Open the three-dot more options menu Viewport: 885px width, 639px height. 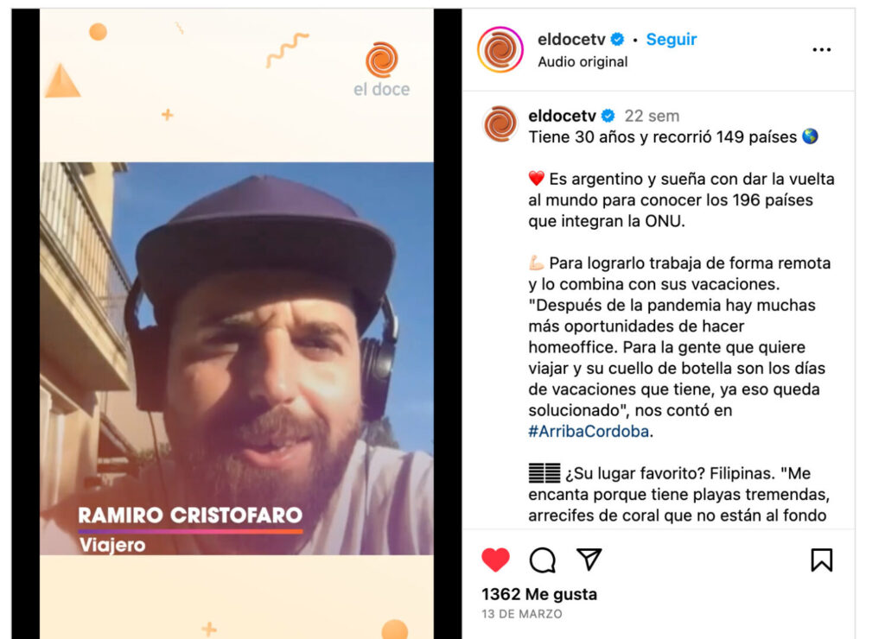(821, 49)
